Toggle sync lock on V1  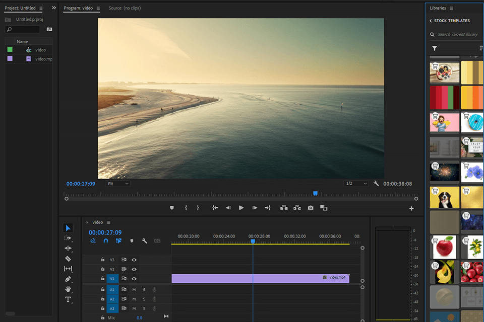tap(124, 278)
